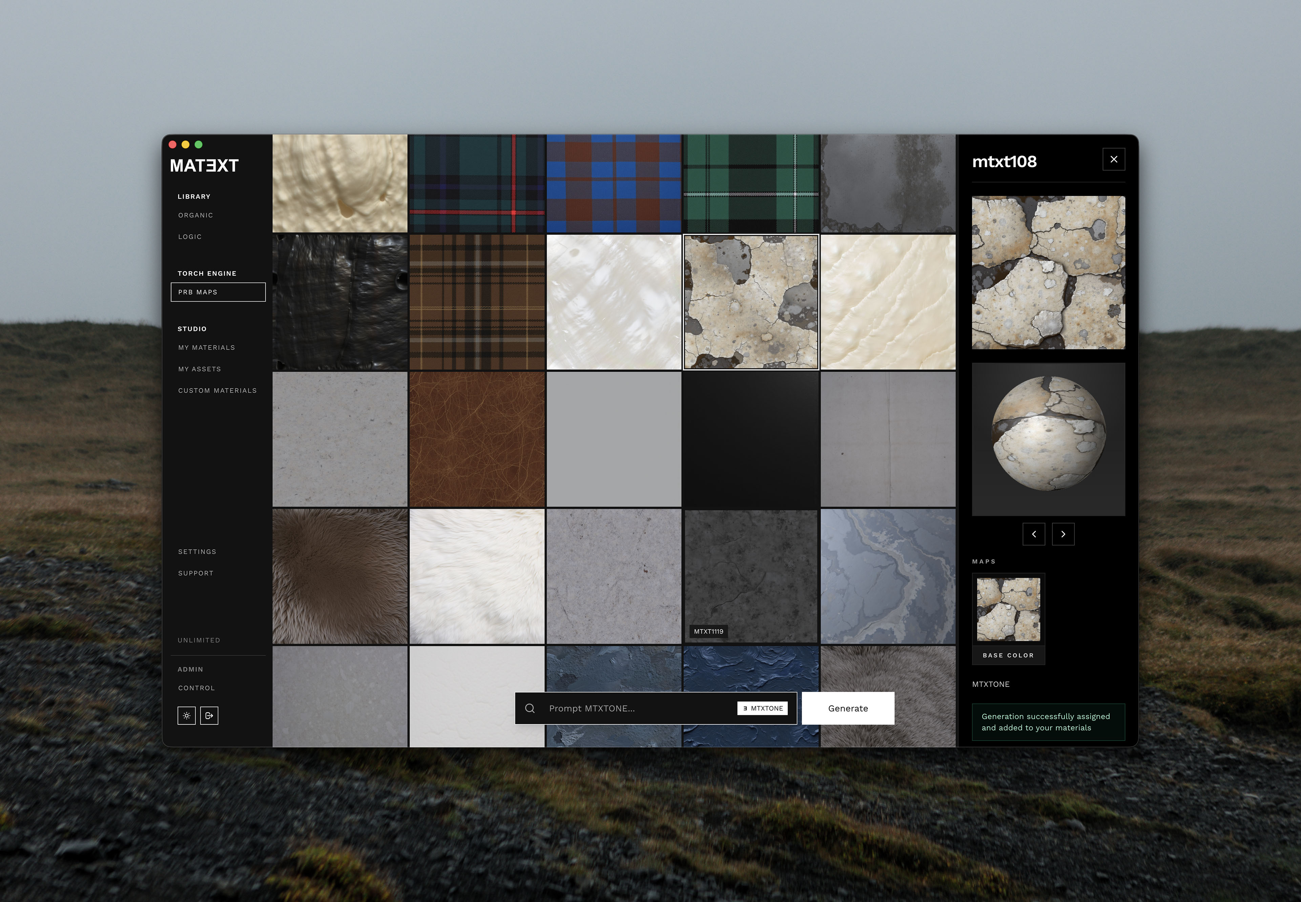Close the mtxt108 detail panel
This screenshot has width=1301, height=902.
[x=1113, y=159]
